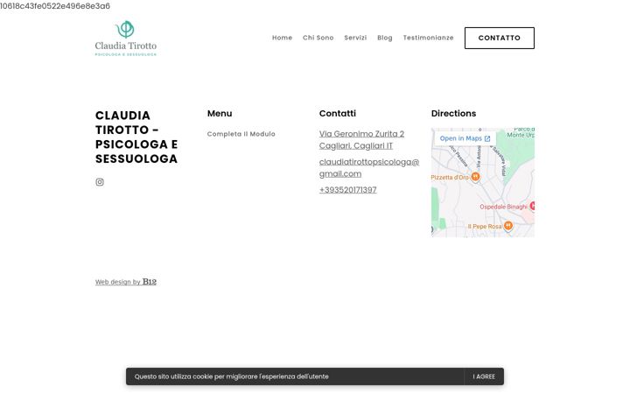Accept cookies with I AGREE
The height and width of the screenshot is (394, 630).
click(484, 376)
